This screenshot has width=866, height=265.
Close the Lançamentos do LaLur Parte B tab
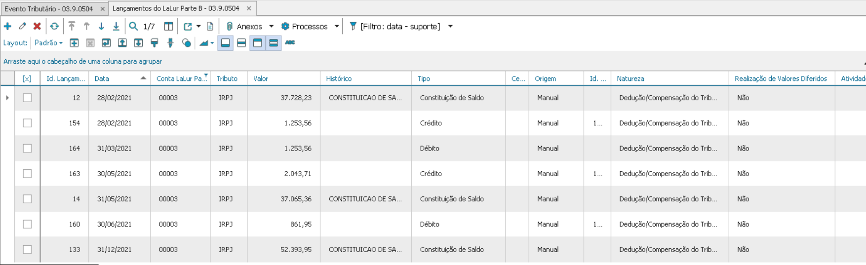249,8
